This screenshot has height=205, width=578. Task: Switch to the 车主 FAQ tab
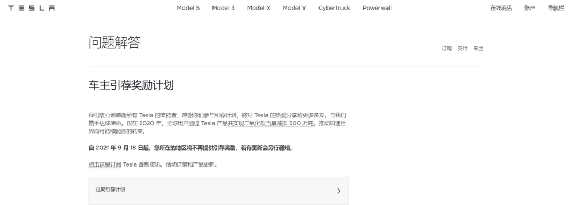(x=478, y=49)
